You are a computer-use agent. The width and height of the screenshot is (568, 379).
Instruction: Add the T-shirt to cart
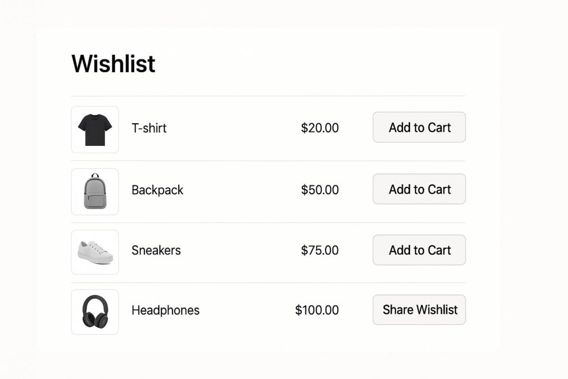[x=419, y=128]
